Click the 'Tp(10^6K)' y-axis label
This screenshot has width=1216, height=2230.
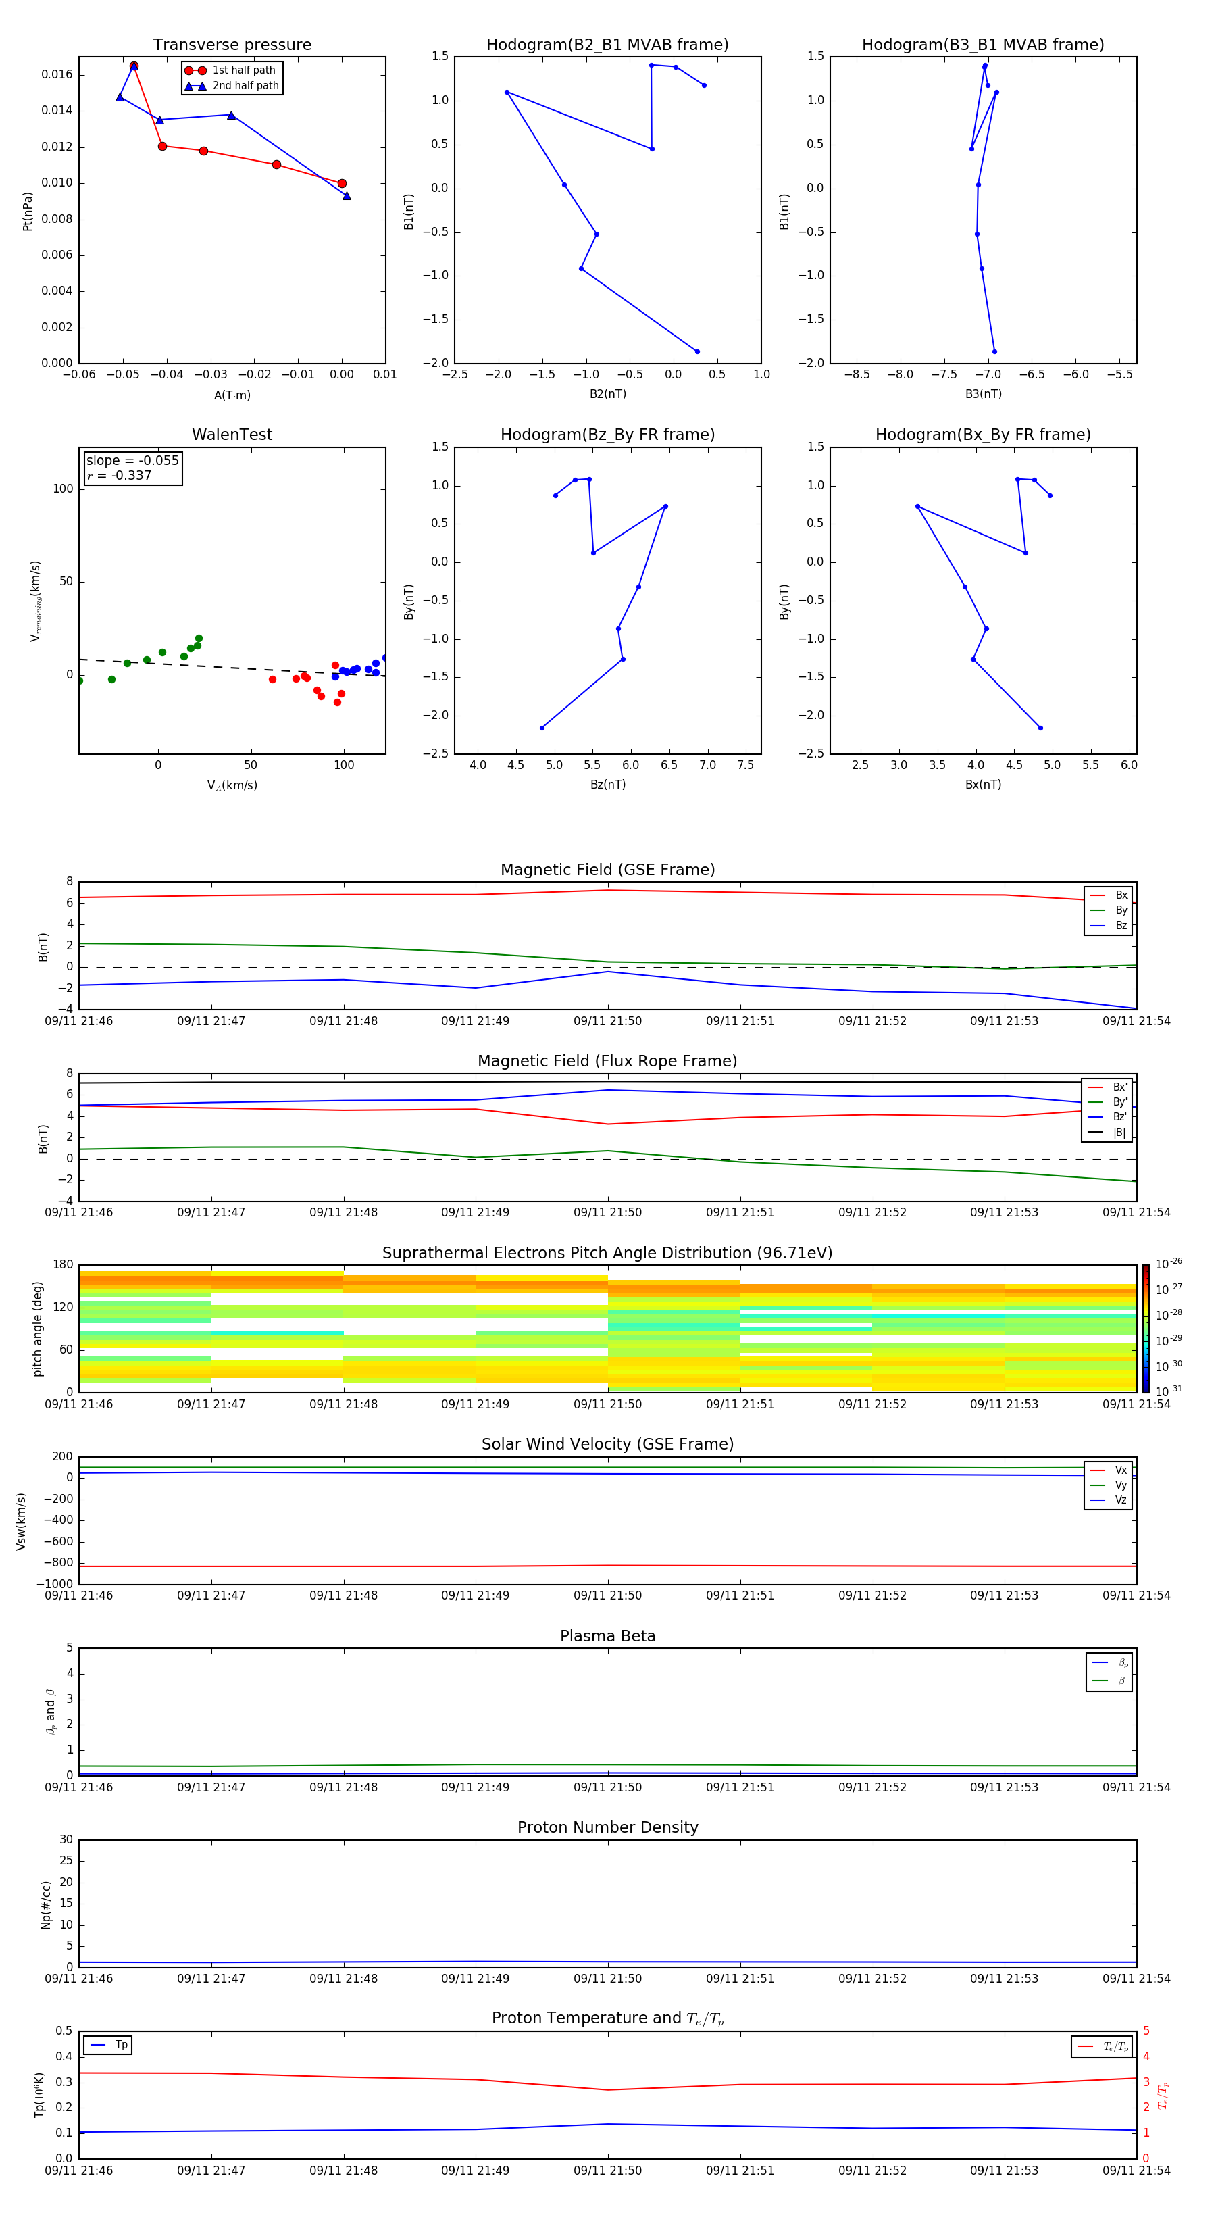(39, 2095)
